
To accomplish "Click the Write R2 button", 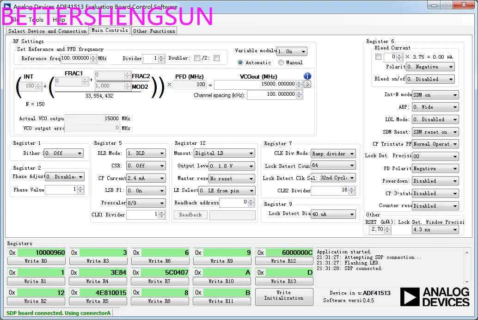I will click(x=36, y=301).
